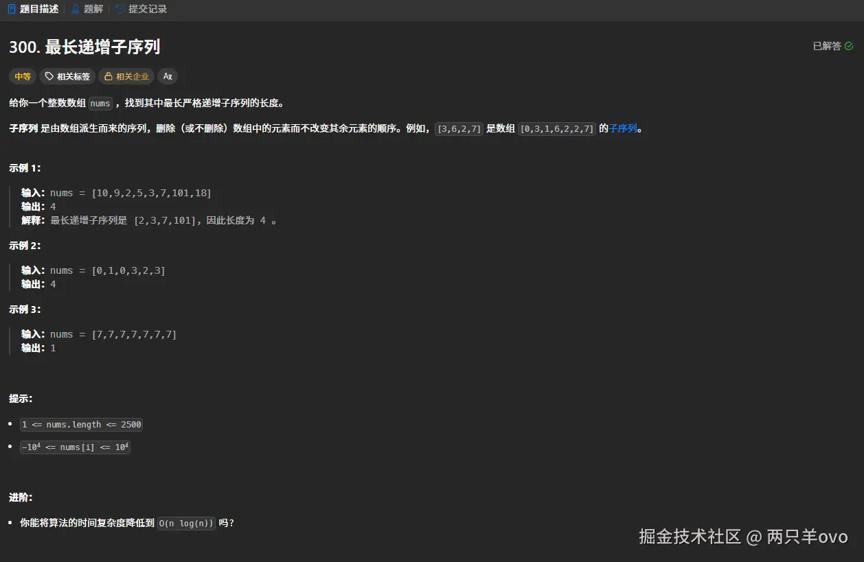The width and height of the screenshot is (864, 562).
Task: Click example 3 output value 1
Action: pos(53,348)
